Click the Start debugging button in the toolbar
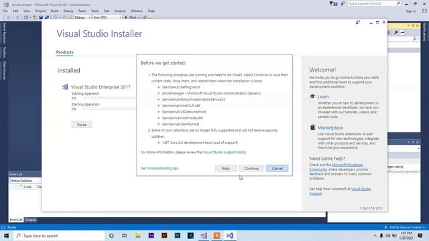This screenshot has width=429, height=241. coord(132,17)
